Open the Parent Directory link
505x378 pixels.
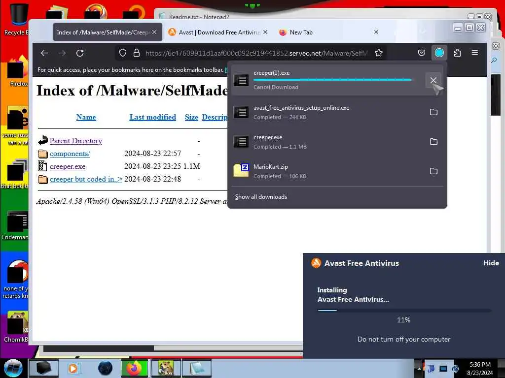pyautogui.click(x=75, y=141)
